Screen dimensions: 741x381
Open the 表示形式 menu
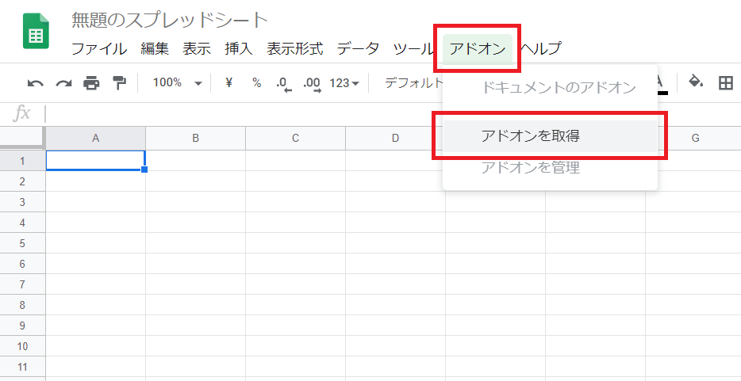point(295,48)
